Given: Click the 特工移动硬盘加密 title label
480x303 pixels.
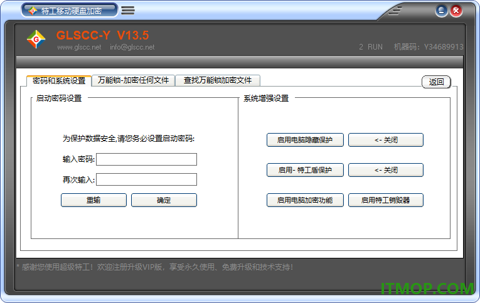Looking at the screenshot, I should 72,11.
